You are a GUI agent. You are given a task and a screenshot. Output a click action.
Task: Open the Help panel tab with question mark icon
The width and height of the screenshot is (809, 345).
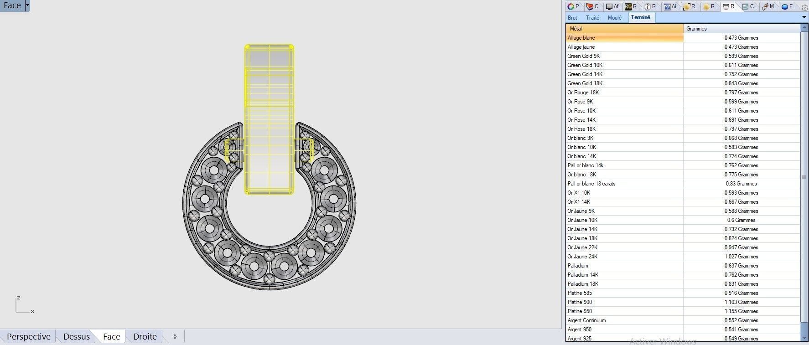[671, 6]
